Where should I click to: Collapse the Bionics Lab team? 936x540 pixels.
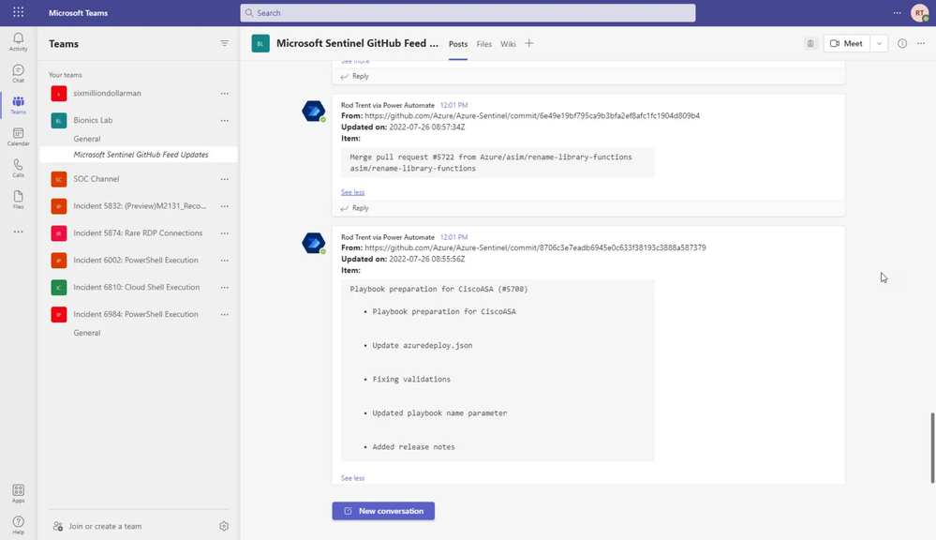tap(93, 120)
